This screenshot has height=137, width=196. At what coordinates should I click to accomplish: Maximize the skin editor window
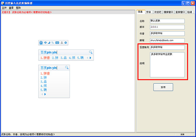click(188, 3)
